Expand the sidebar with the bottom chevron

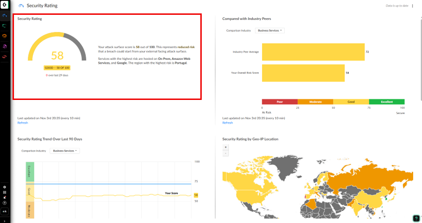pos(5,220)
